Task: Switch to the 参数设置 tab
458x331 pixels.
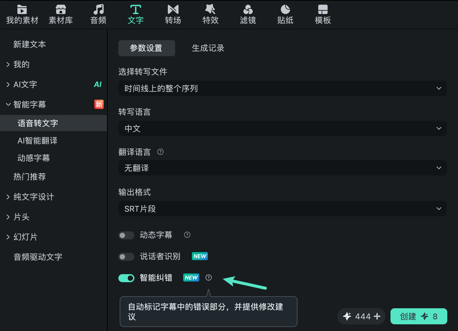Action: click(147, 48)
